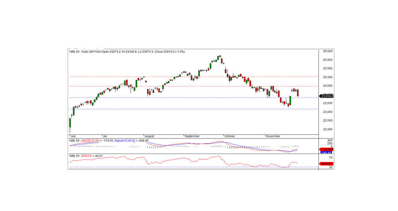Click the November label on the time axis
The image size is (398, 211).
(273, 136)
